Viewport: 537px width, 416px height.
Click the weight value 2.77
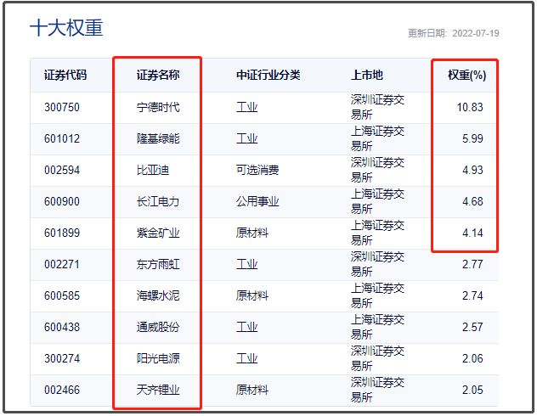click(x=472, y=264)
